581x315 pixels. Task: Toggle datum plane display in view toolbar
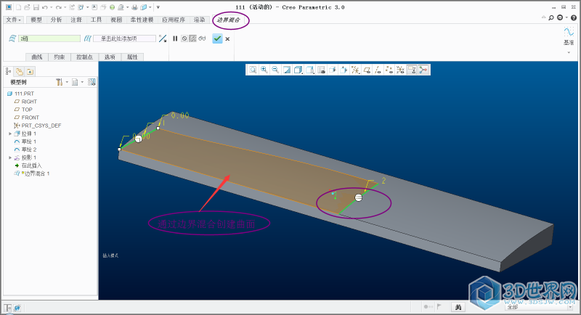pyautogui.click(x=367, y=70)
